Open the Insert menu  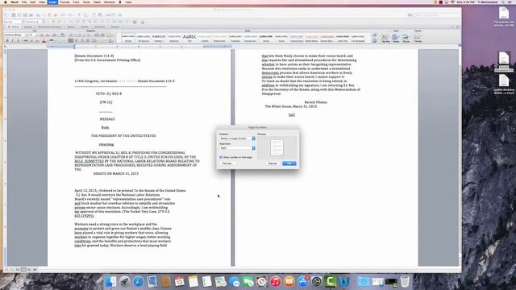[x=52, y=2]
